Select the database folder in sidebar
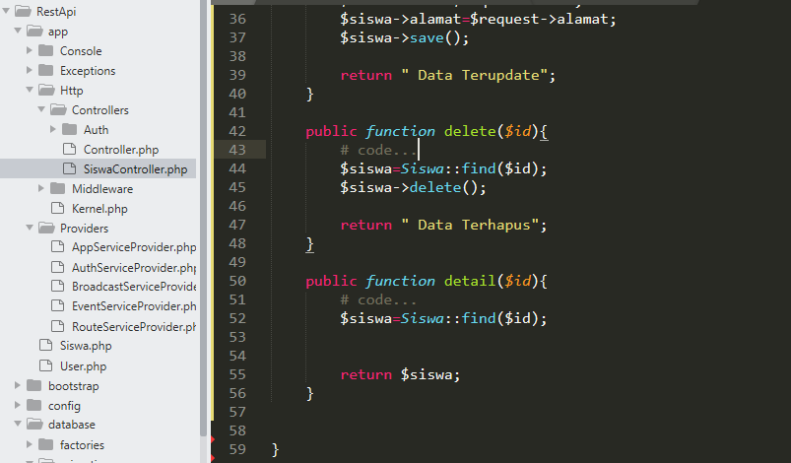This screenshot has width=791, height=463. click(x=71, y=425)
